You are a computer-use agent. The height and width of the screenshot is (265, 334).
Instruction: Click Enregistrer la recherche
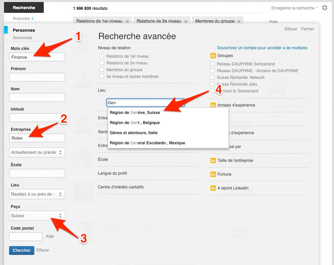[293, 8]
